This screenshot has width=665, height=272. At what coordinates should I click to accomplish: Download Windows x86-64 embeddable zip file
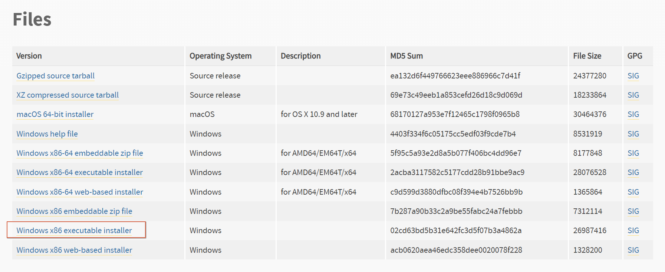click(x=80, y=153)
